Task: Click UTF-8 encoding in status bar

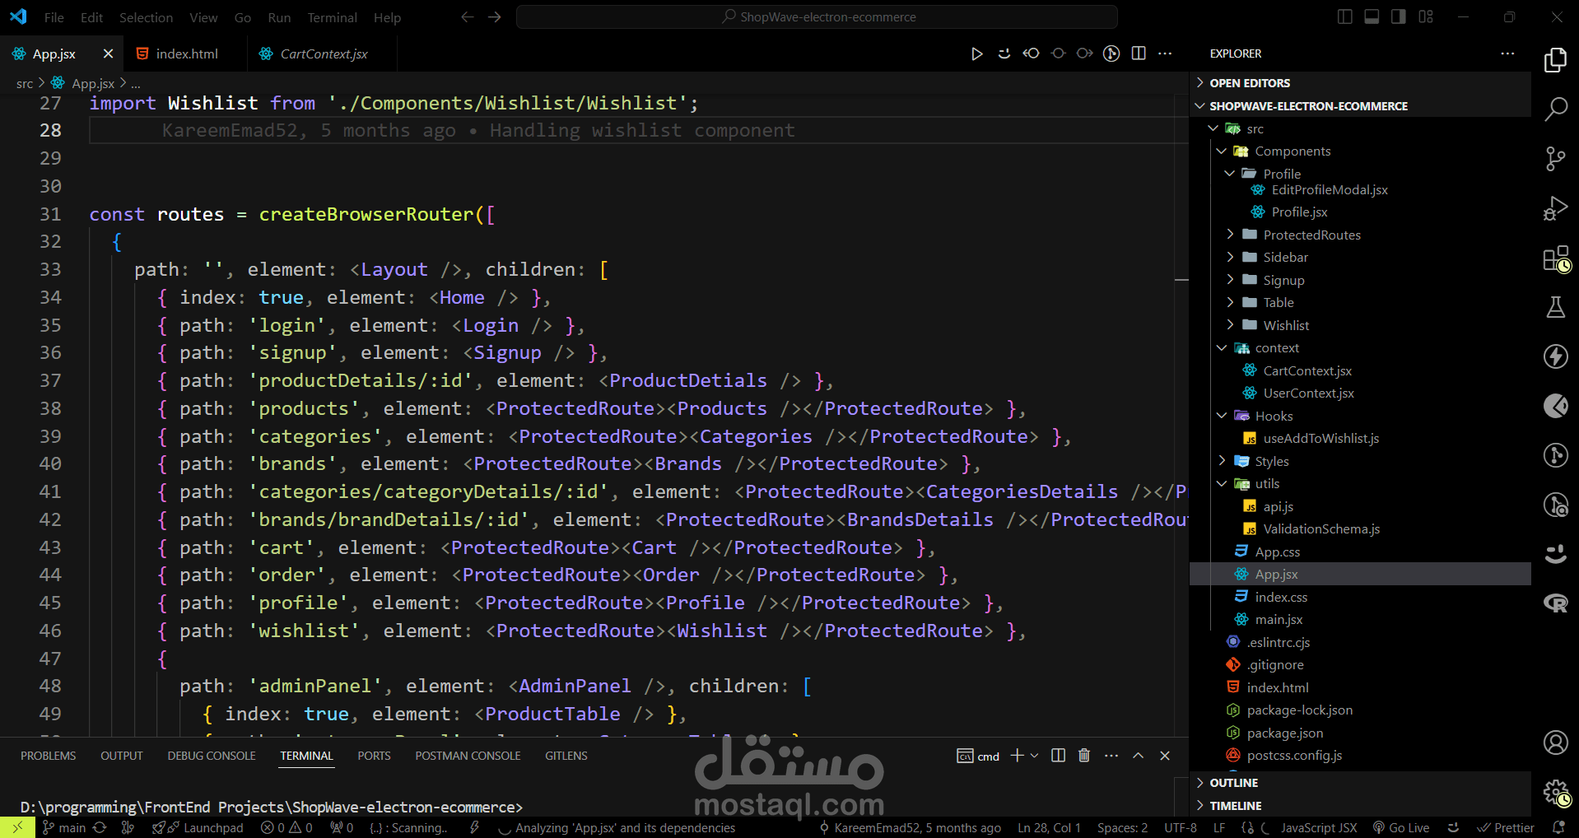Action: [x=1181, y=828]
